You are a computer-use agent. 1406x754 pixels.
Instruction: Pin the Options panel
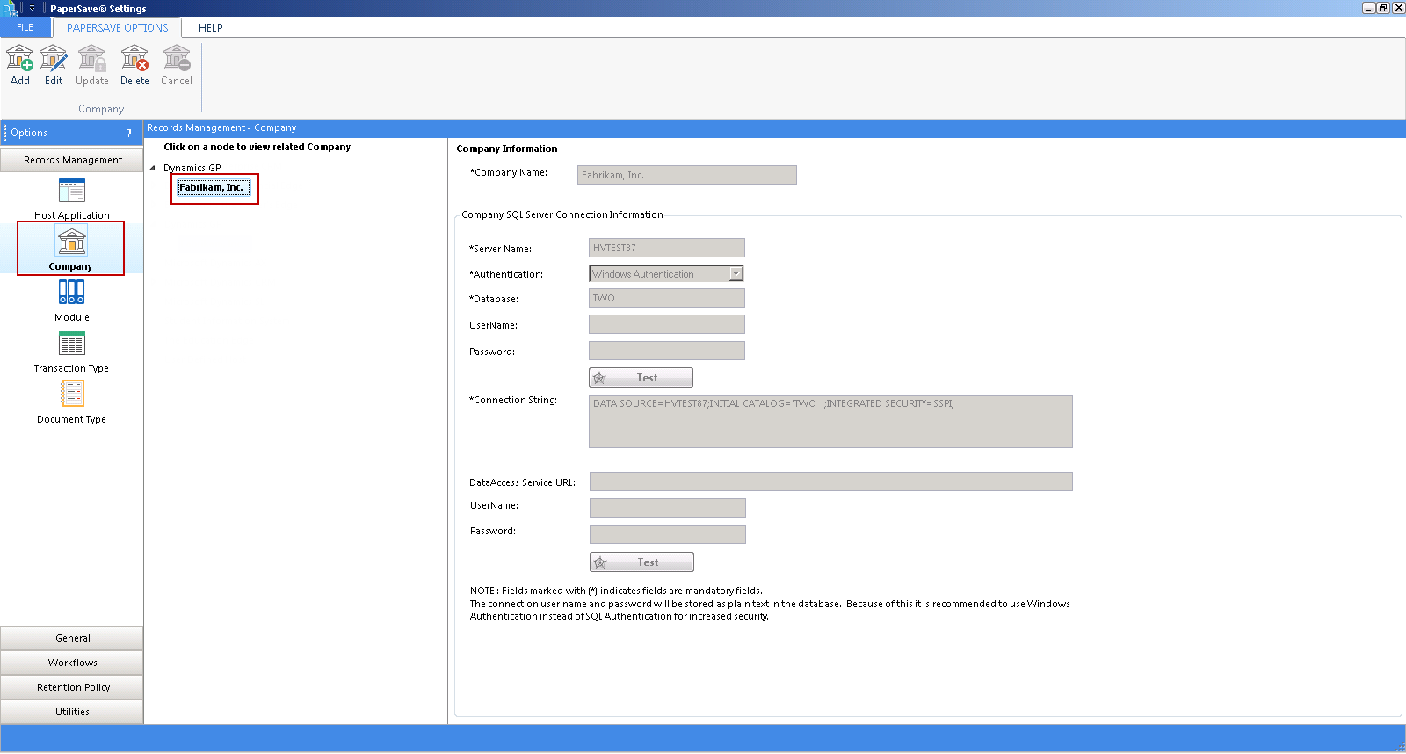(128, 133)
